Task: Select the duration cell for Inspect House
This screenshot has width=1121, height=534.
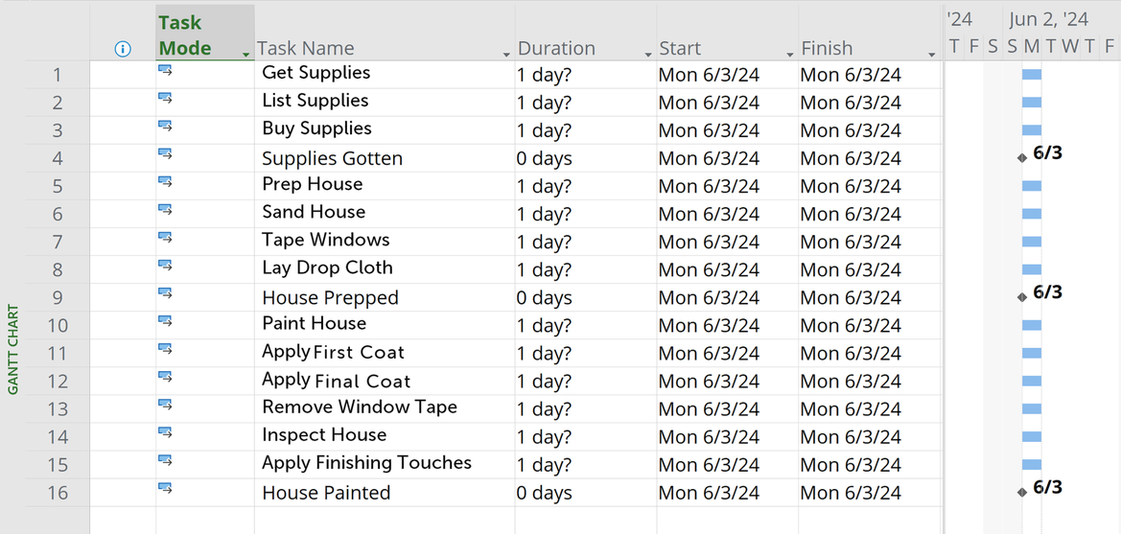Action: pyautogui.click(x=544, y=437)
